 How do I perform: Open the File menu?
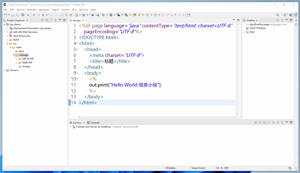pyautogui.click(x=5, y=10)
